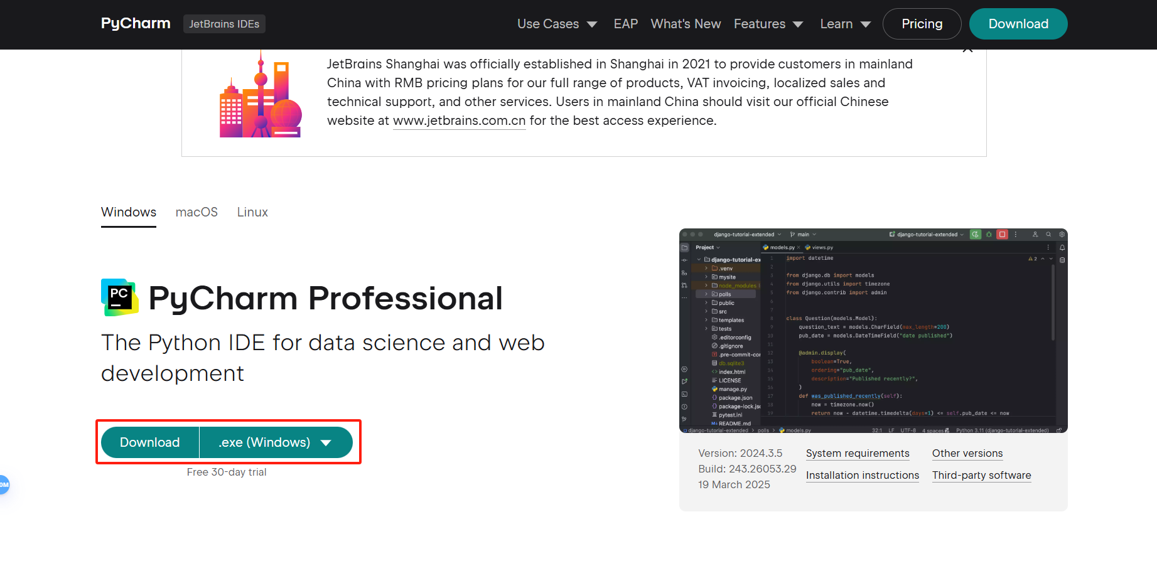Click the notifications bell in IDE preview
The image size is (1157, 566).
tap(1062, 247)
